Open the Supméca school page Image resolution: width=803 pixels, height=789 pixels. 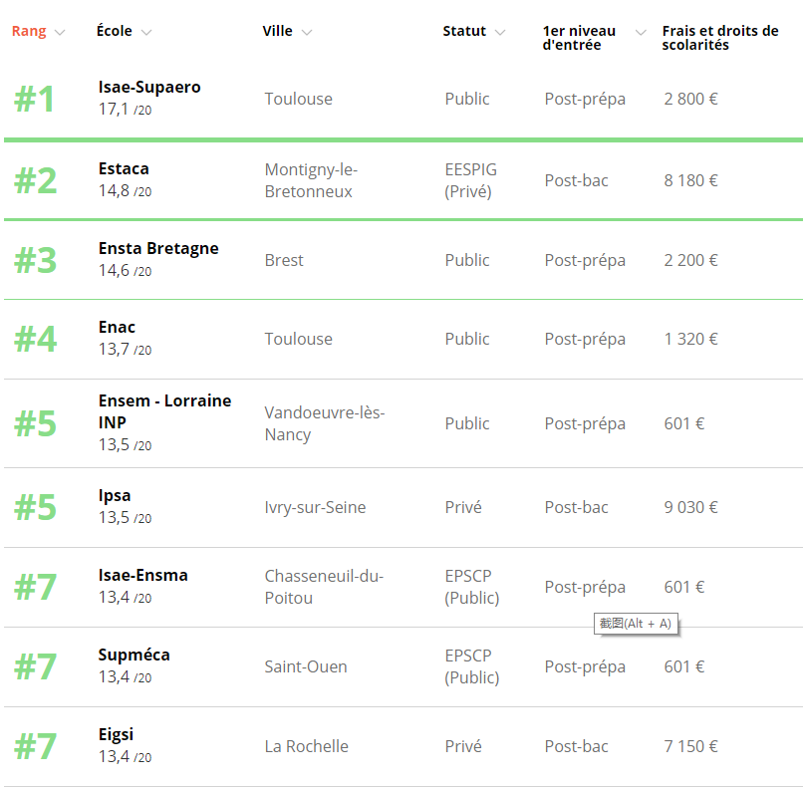click(134, 655)
